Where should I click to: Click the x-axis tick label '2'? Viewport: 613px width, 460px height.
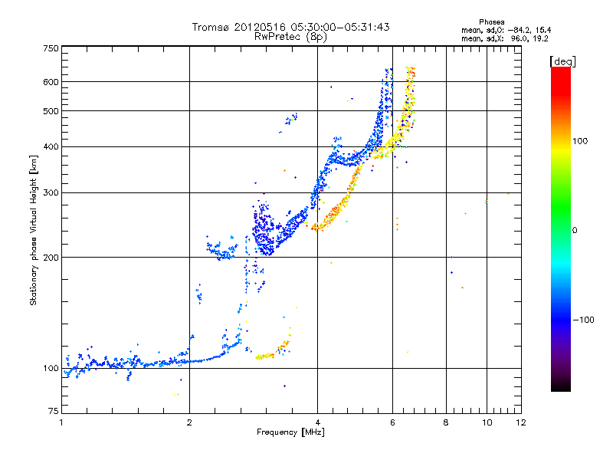189,422
